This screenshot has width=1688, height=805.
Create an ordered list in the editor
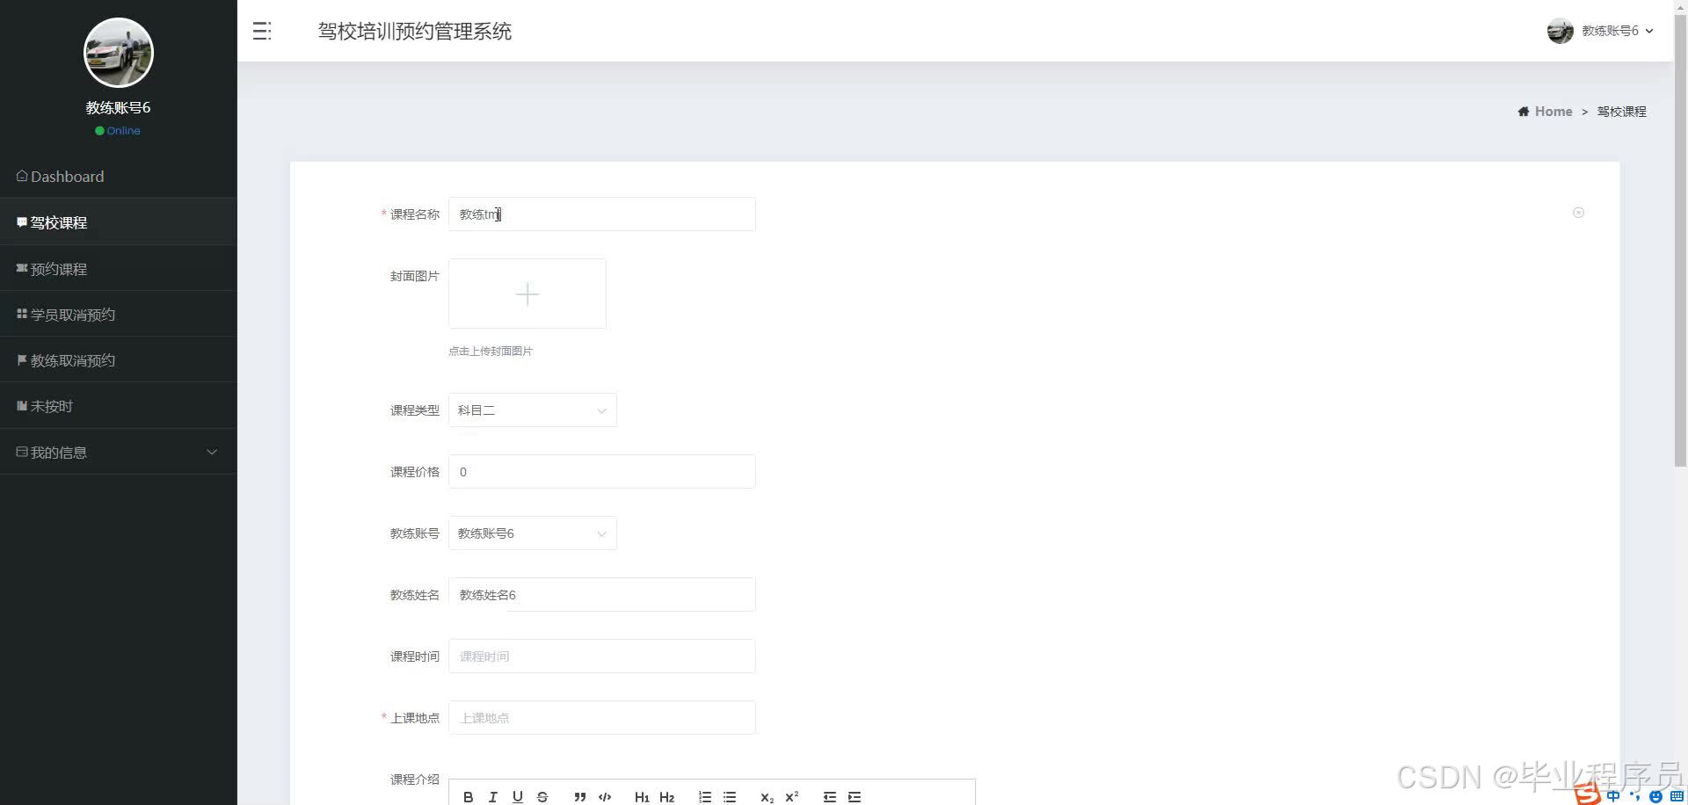click(704, 796)
